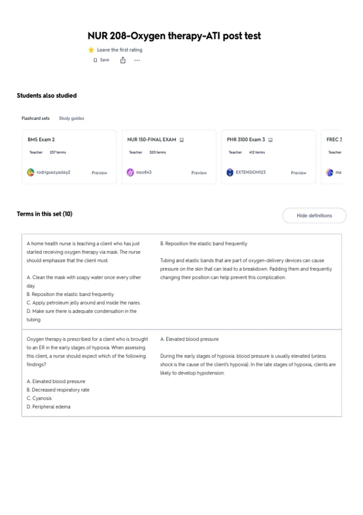Toggle Hide definitions button
This screenshot has height=515, width=363.
tap(314, 215)
